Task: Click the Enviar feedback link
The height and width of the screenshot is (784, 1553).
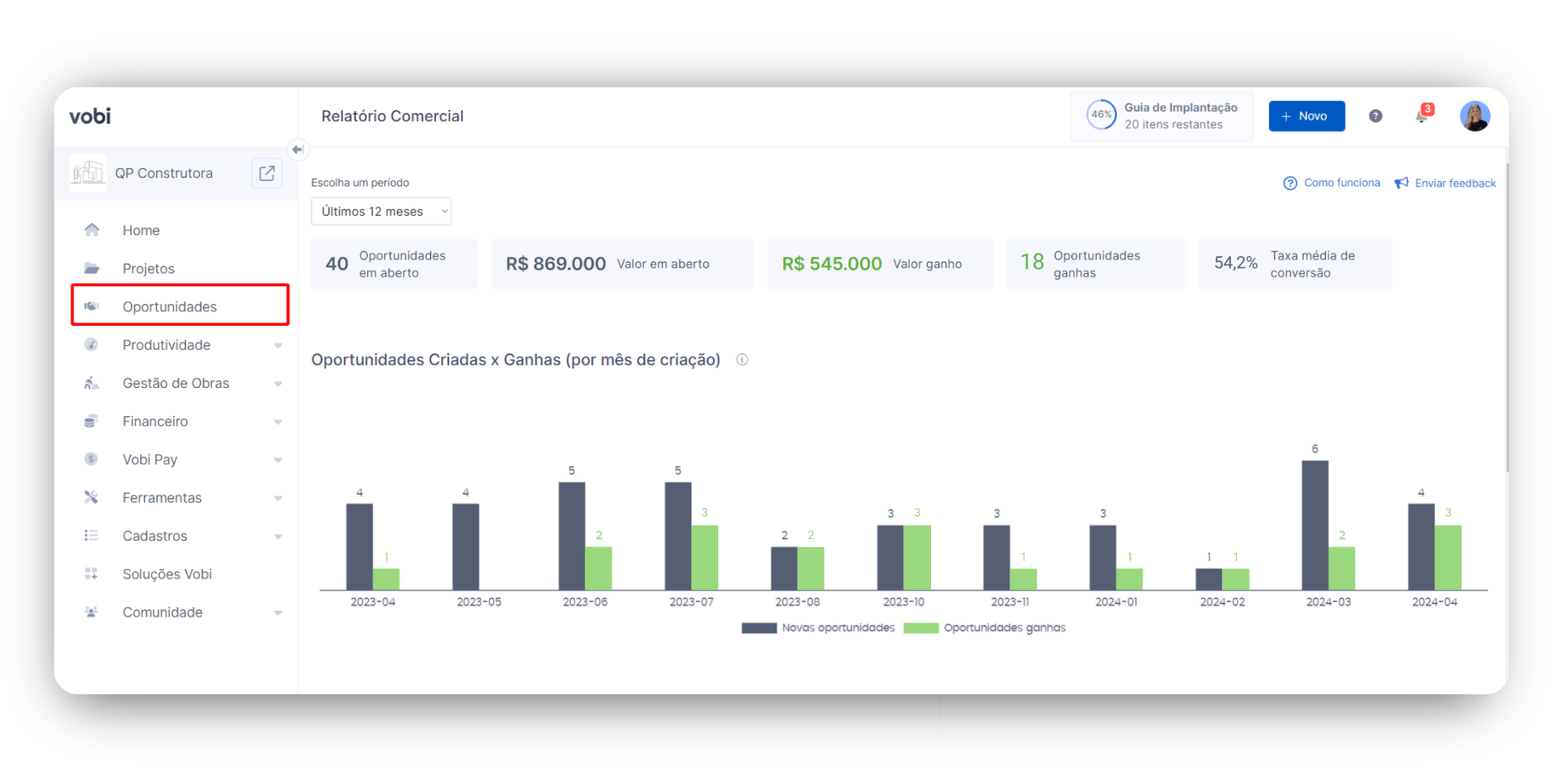Action: pyautogui.click(x=1455, y=183)
